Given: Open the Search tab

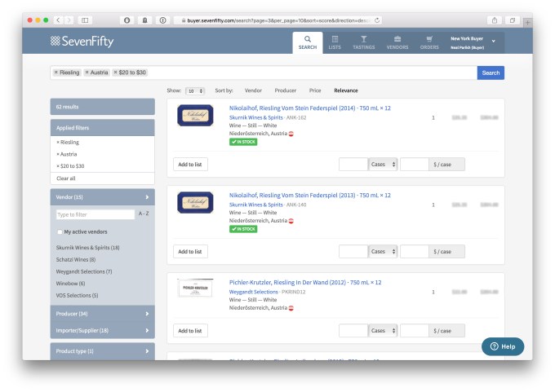Looking at the screenshot, I should [307, 42].
